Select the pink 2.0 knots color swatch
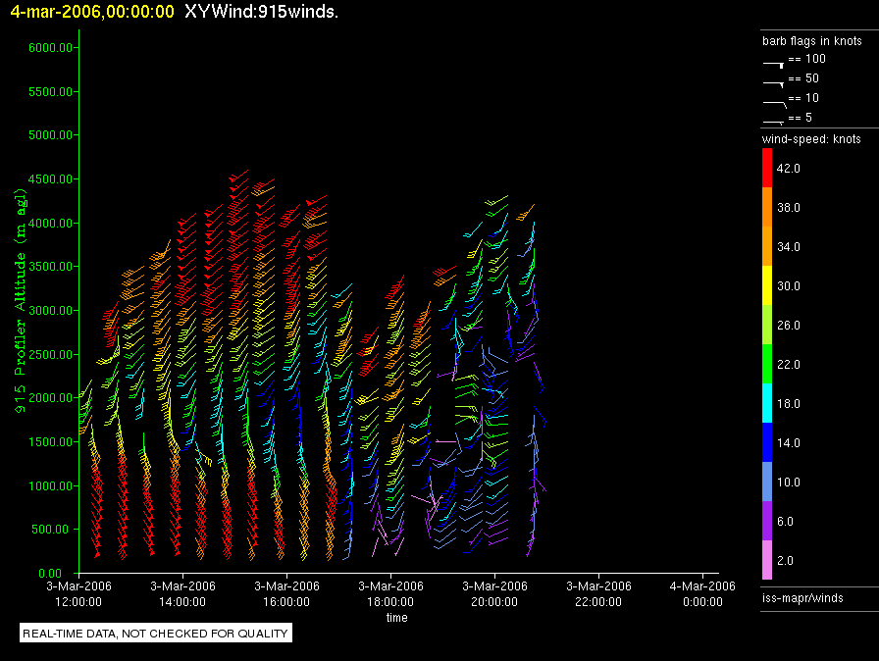The height and width of the screenshot is (661, 879). pyautogui.click(x=767, y=560)
